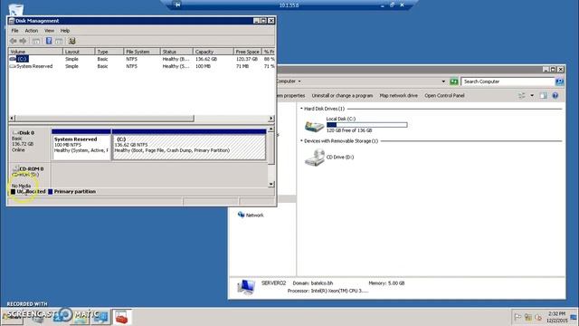Click the Rescan/settings icon in Disk Management toolbar
The height and width of the screenshot is (326, 579).
[x=72, y=41]
